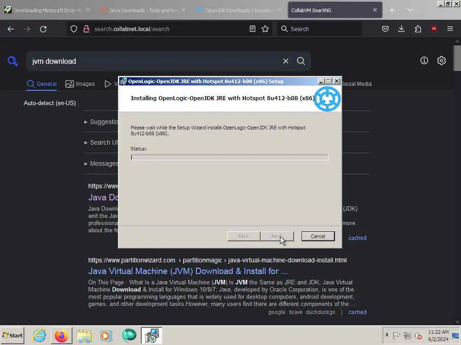Submit the search with the magnifier button
This screenshot has width=461, height=345.
(x=301, y=61)
